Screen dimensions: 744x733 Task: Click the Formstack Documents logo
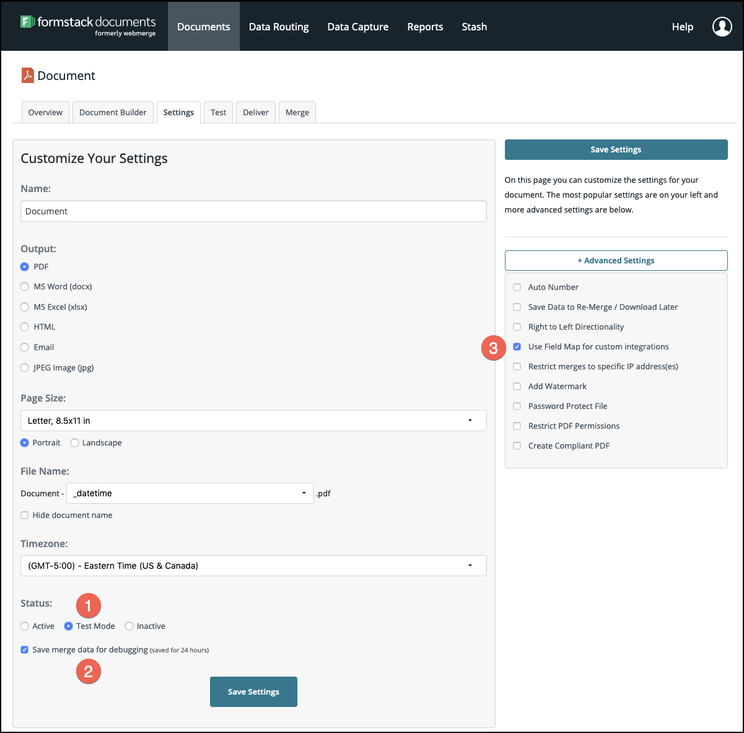(x=88, y=26)
